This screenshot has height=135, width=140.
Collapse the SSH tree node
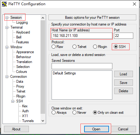13,101
